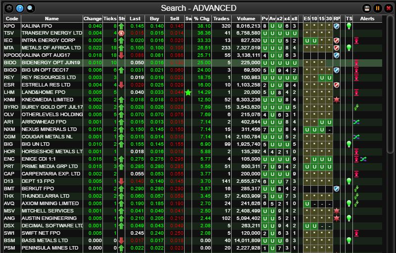Sort by the Volume column header
396x253 pixels.
click(246, 19)
